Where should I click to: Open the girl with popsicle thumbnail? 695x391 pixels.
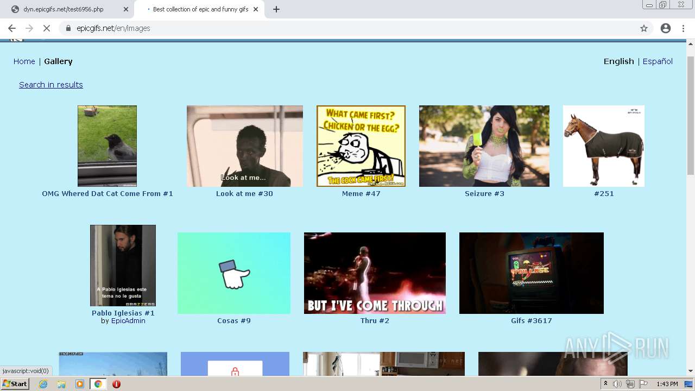coord(484,146)
